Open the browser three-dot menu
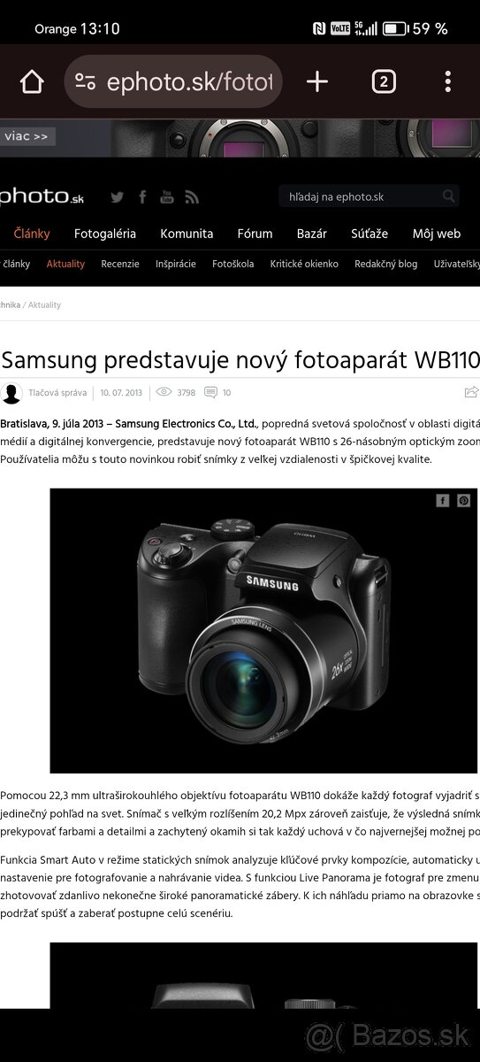480x1062 pixels. click(x=448, y=82)
